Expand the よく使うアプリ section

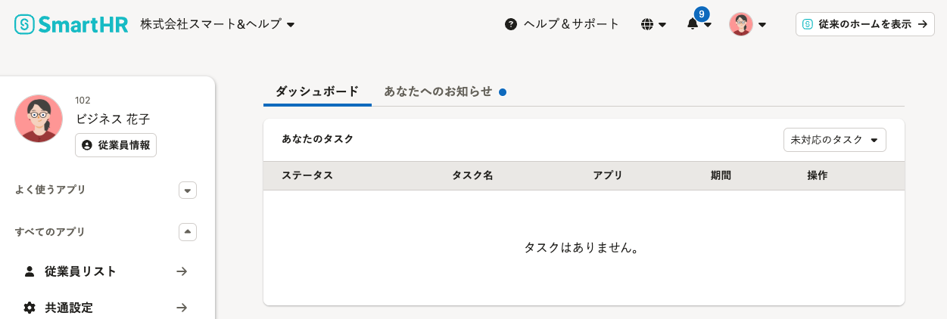(x=188, y=190)
